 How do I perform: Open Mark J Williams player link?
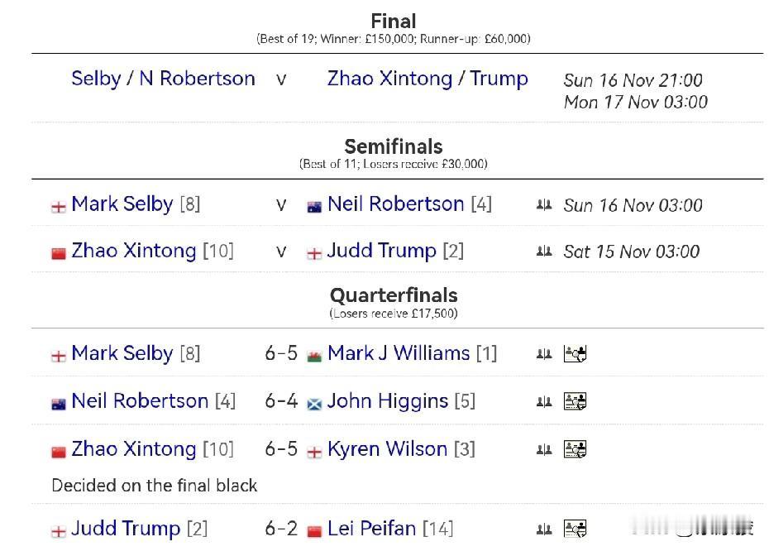point(399,354)
